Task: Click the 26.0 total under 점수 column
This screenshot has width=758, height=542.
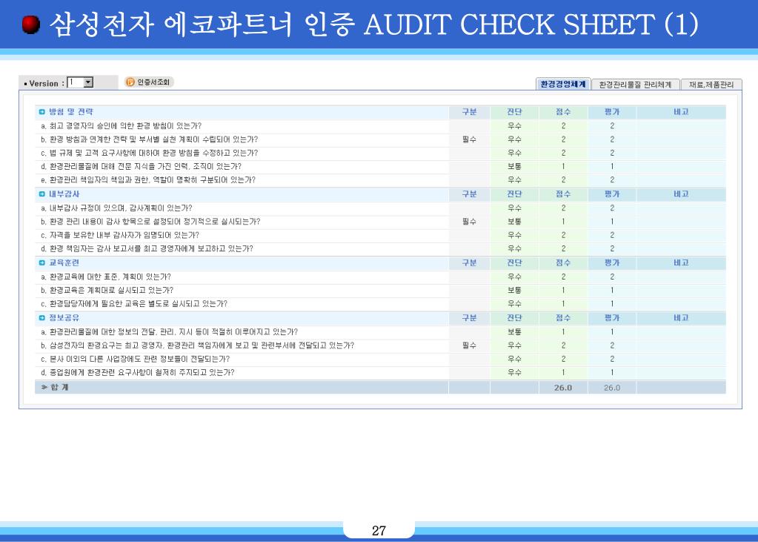Action: (x=563, y=388)
